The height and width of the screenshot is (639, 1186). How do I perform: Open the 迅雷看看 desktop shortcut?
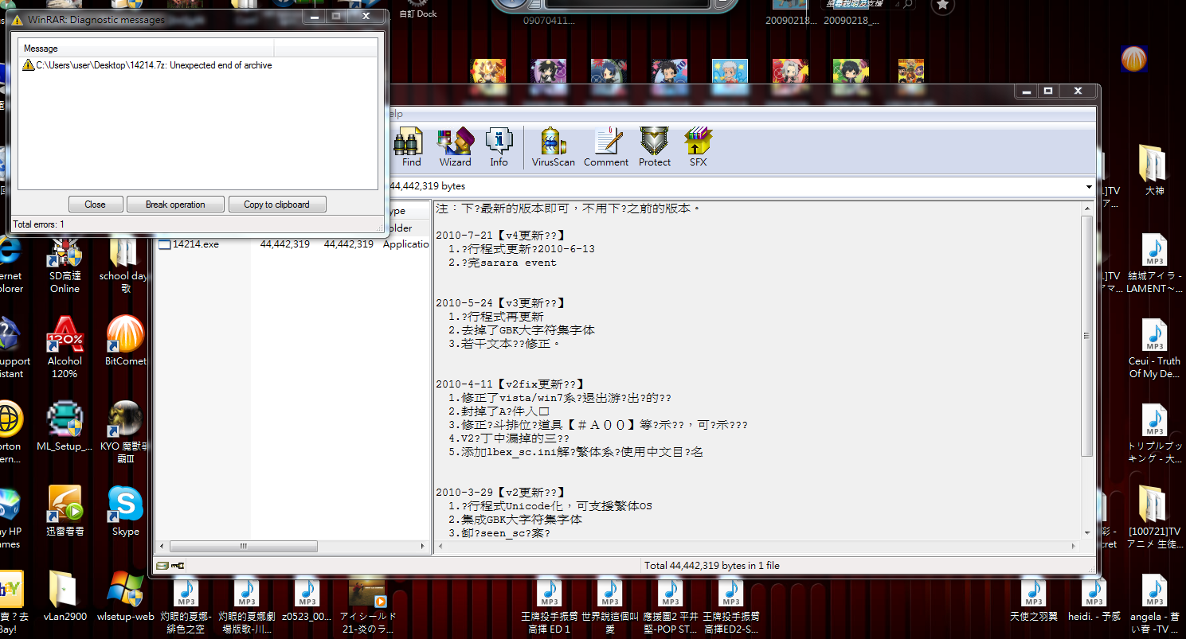tap(65, 512)
